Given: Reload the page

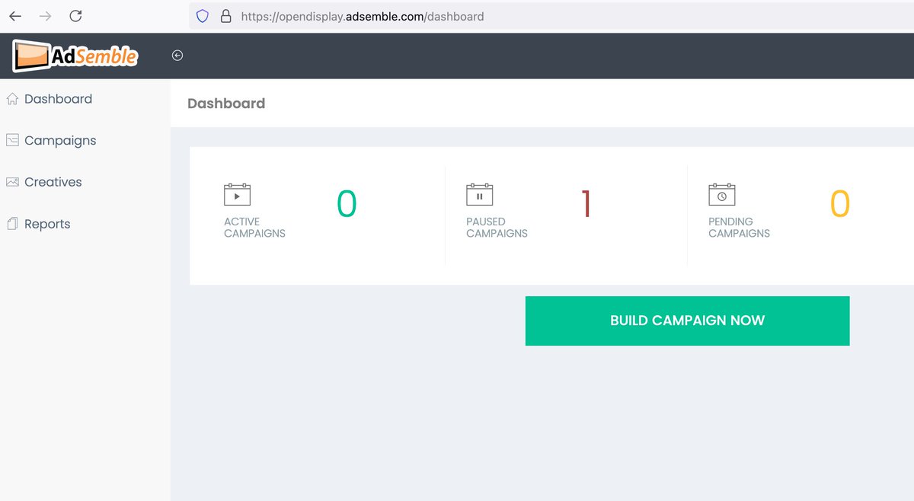Looking at the screenshot, I should [x=75, y=15].
